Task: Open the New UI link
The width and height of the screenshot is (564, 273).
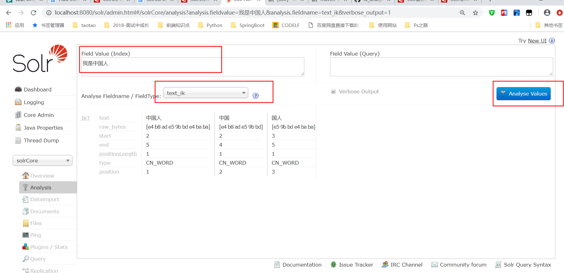Action: tap(537, 41)
